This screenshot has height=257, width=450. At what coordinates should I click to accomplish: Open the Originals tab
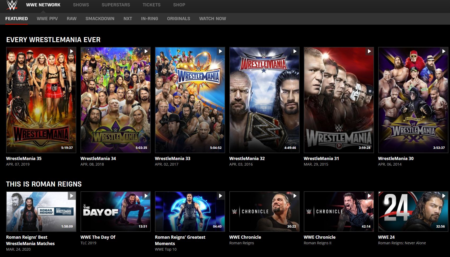pyautogui.click(x=179, y=19)
